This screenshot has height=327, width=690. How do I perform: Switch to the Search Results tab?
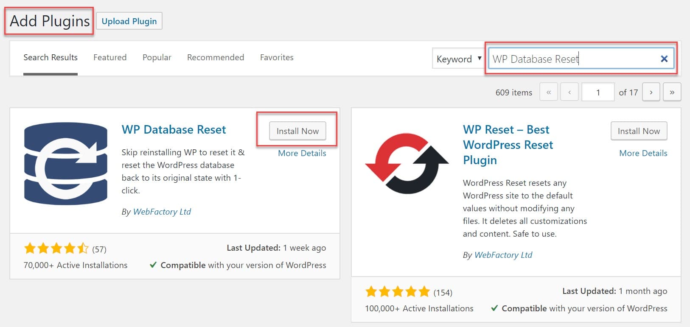coord(50,58)
